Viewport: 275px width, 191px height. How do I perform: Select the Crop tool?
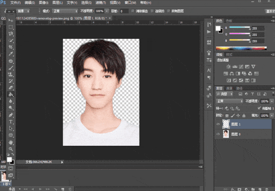coord(11,47)
